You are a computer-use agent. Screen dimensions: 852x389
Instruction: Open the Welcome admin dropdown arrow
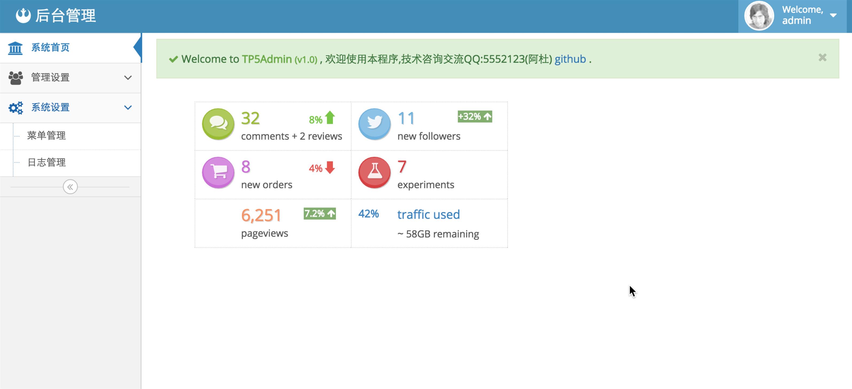(x=833, y=15)
